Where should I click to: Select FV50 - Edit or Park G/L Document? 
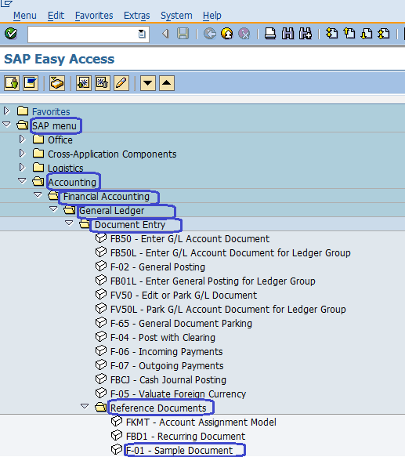(183, 296)
